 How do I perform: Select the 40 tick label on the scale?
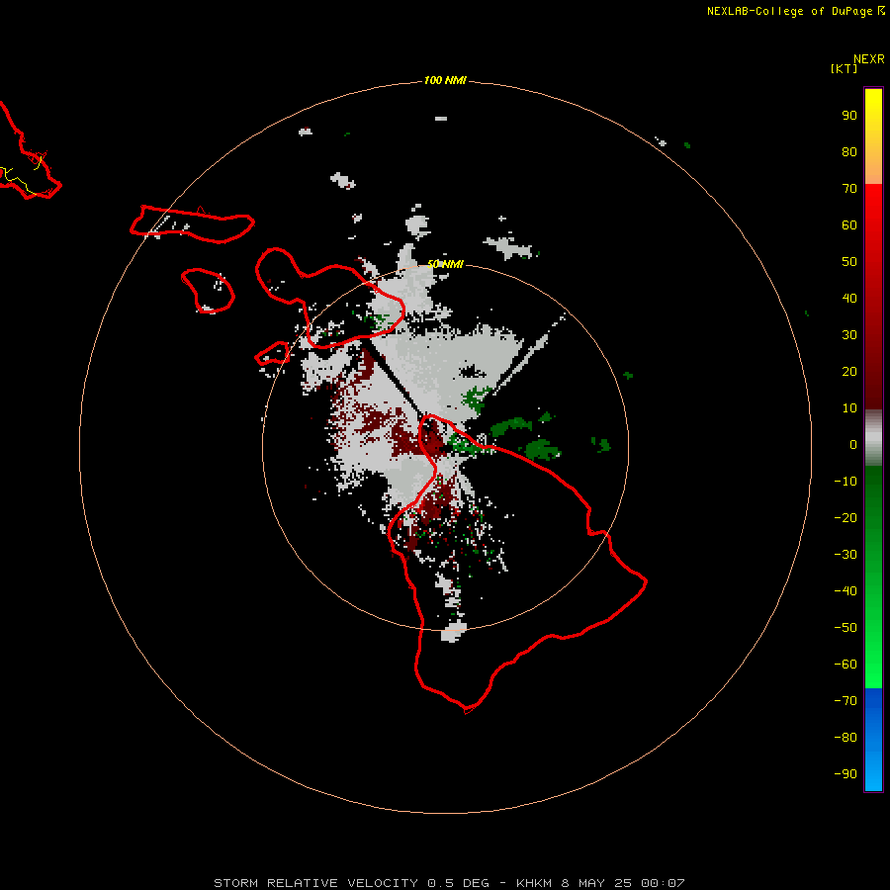coord(849,299)
